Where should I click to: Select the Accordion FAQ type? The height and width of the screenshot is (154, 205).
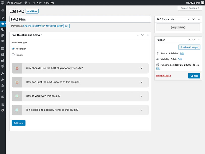click(x=13, y=49)
